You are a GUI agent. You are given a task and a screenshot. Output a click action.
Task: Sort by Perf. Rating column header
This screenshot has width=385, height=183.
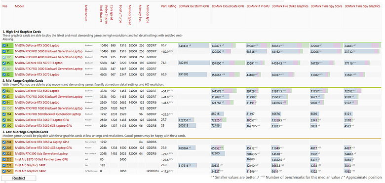[169, 6]
